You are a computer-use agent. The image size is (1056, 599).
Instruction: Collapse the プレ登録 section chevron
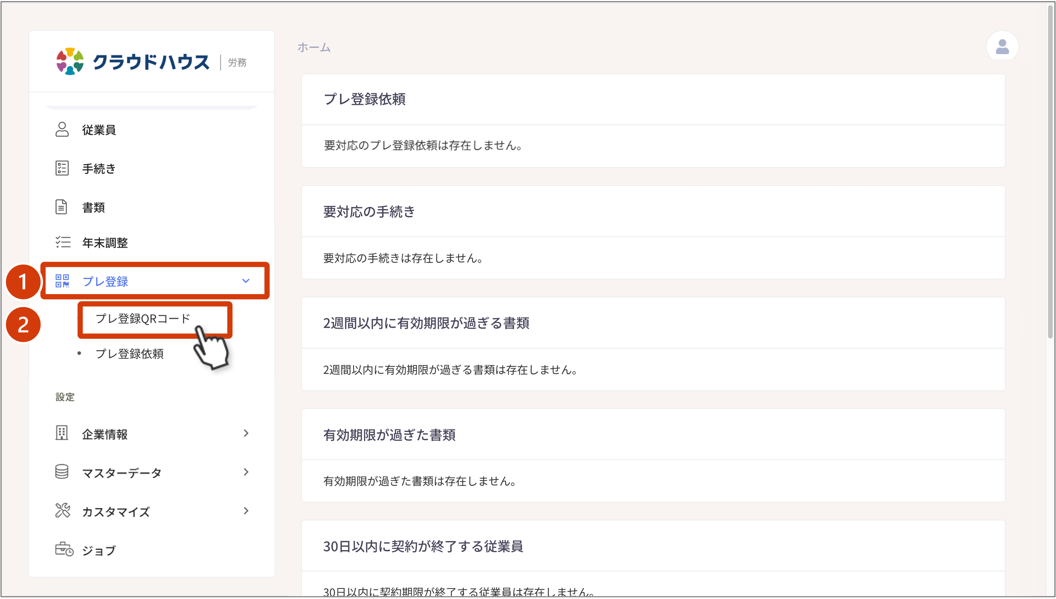(246, 281)
